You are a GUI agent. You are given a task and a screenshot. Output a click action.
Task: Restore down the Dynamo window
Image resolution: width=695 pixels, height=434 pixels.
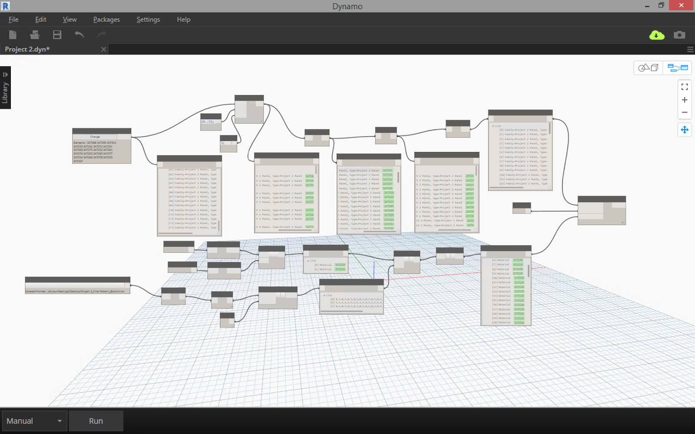click(661, 5)
